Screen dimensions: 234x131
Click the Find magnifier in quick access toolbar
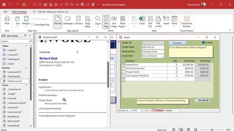coord(72,5)
